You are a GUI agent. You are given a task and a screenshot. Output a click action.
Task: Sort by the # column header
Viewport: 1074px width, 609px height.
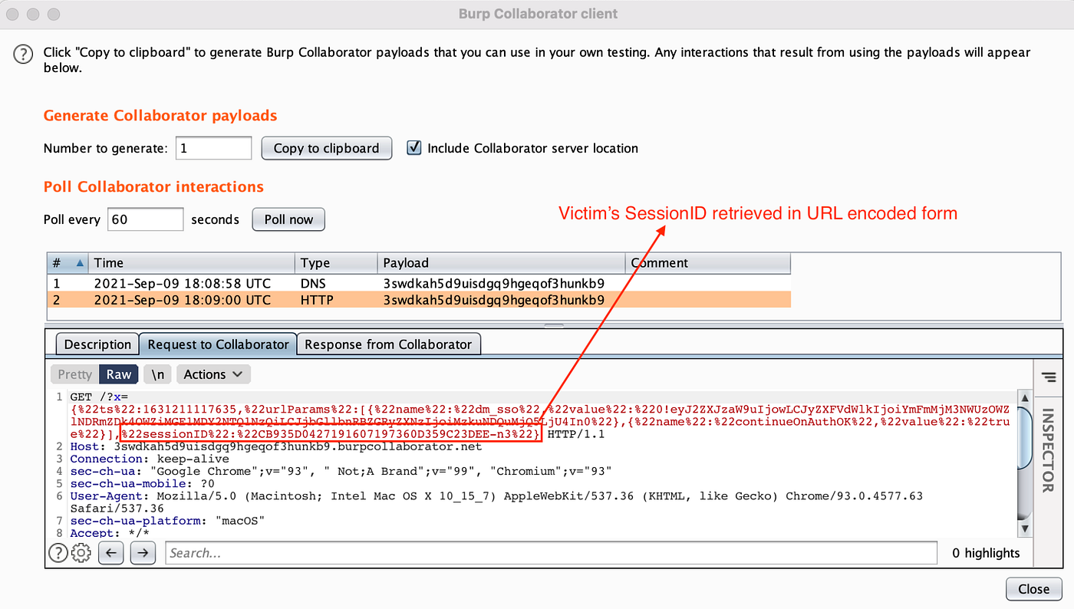67,262
